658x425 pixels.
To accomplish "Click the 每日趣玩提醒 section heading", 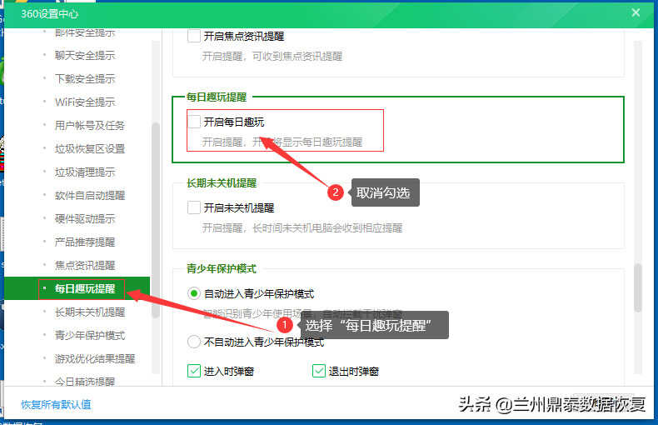I will pyautogui.click(x=217, y=97).
